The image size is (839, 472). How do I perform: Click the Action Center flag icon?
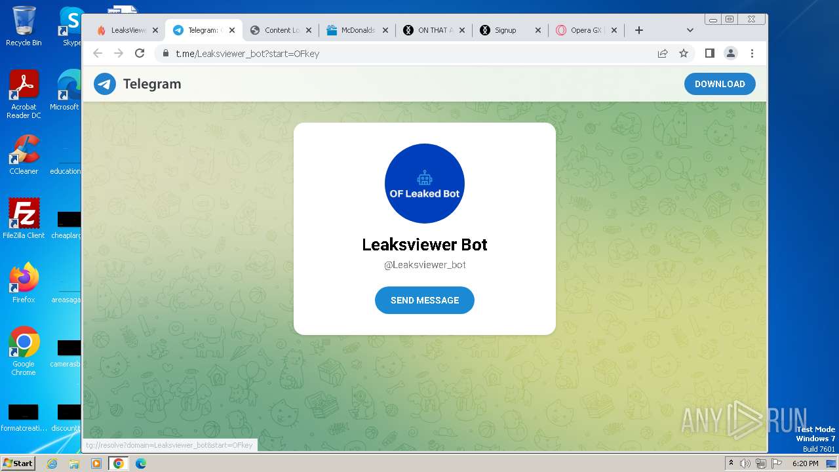[x=777, y=463]
